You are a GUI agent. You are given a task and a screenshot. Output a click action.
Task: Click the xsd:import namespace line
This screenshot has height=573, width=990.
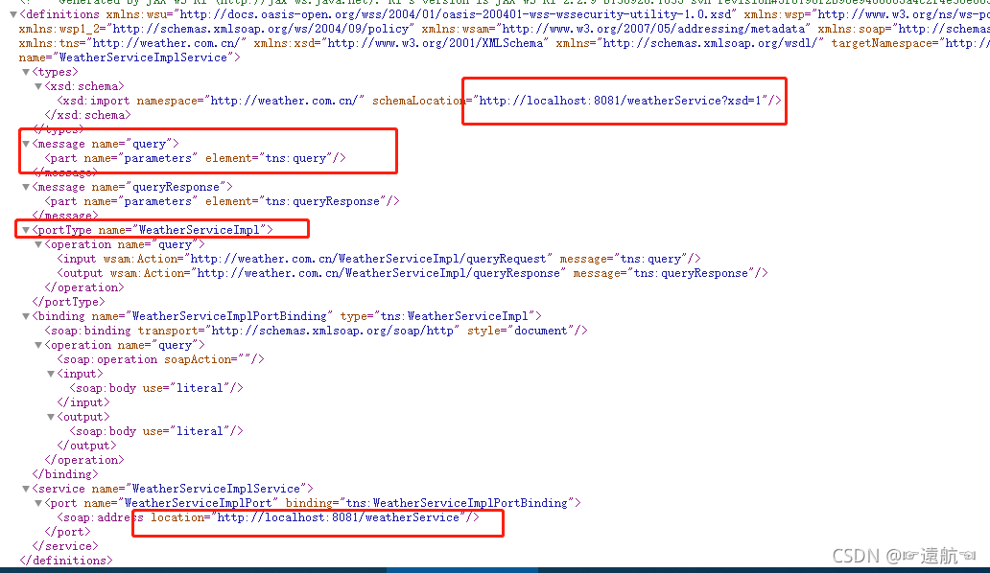419,101
